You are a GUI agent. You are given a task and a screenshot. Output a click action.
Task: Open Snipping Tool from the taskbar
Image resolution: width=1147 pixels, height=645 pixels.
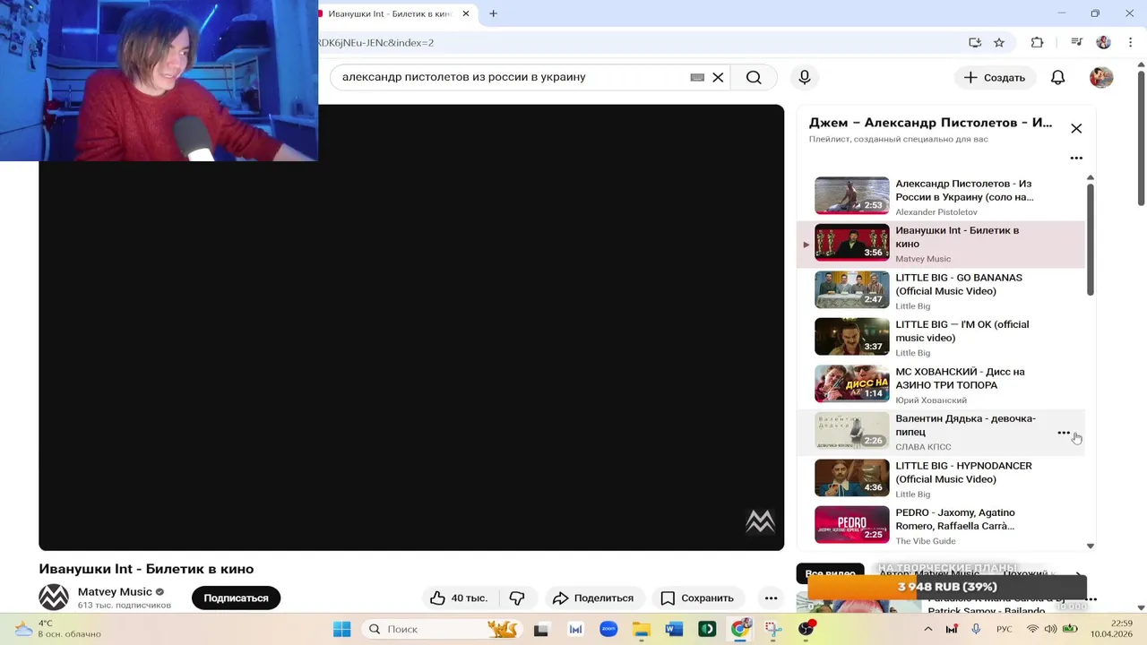(x=772, y=629)
